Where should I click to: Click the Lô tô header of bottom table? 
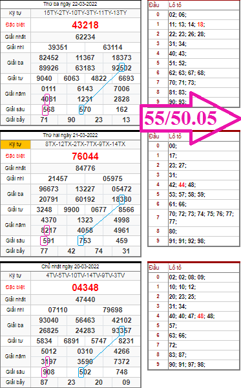click(x=175, y=268)
